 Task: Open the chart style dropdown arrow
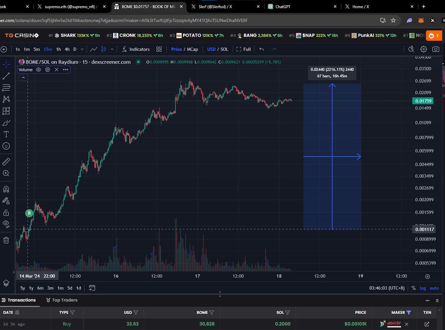(x=113, y=49)
